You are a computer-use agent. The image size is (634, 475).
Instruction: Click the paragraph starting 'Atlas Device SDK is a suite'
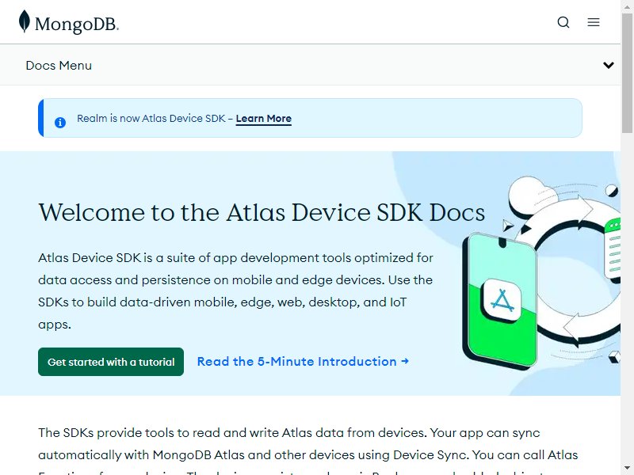click(x=235, y=291)
